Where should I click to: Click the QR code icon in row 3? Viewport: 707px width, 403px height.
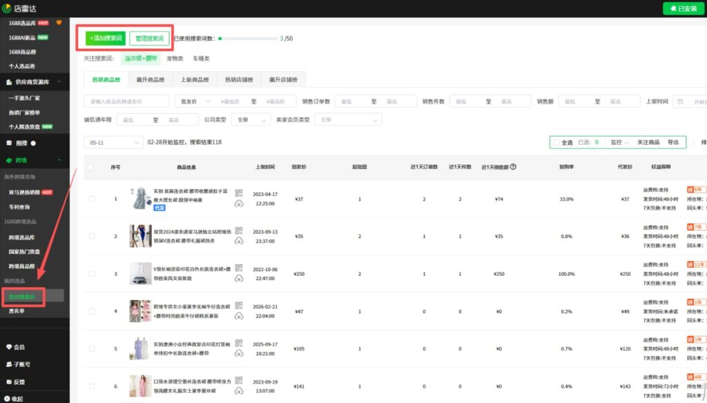click(238, 268)
